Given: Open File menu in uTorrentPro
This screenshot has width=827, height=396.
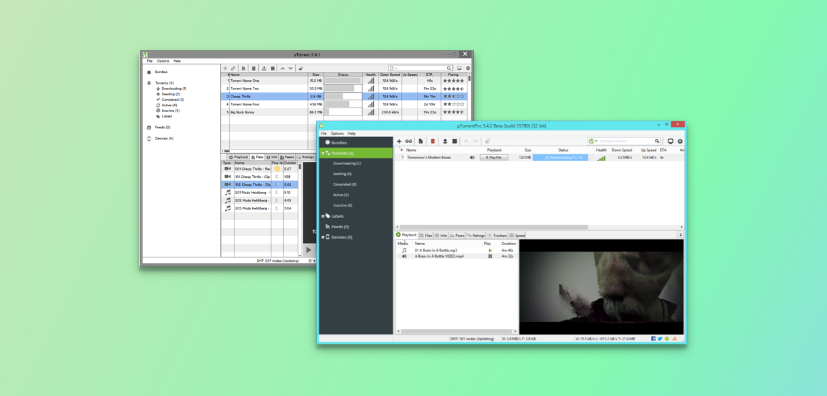Looking at the screenshot, I should click(x=323, y=134).
